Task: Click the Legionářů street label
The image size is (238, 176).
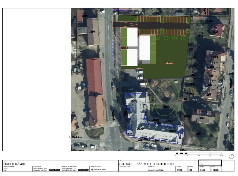Action: (x=231, y=83)
